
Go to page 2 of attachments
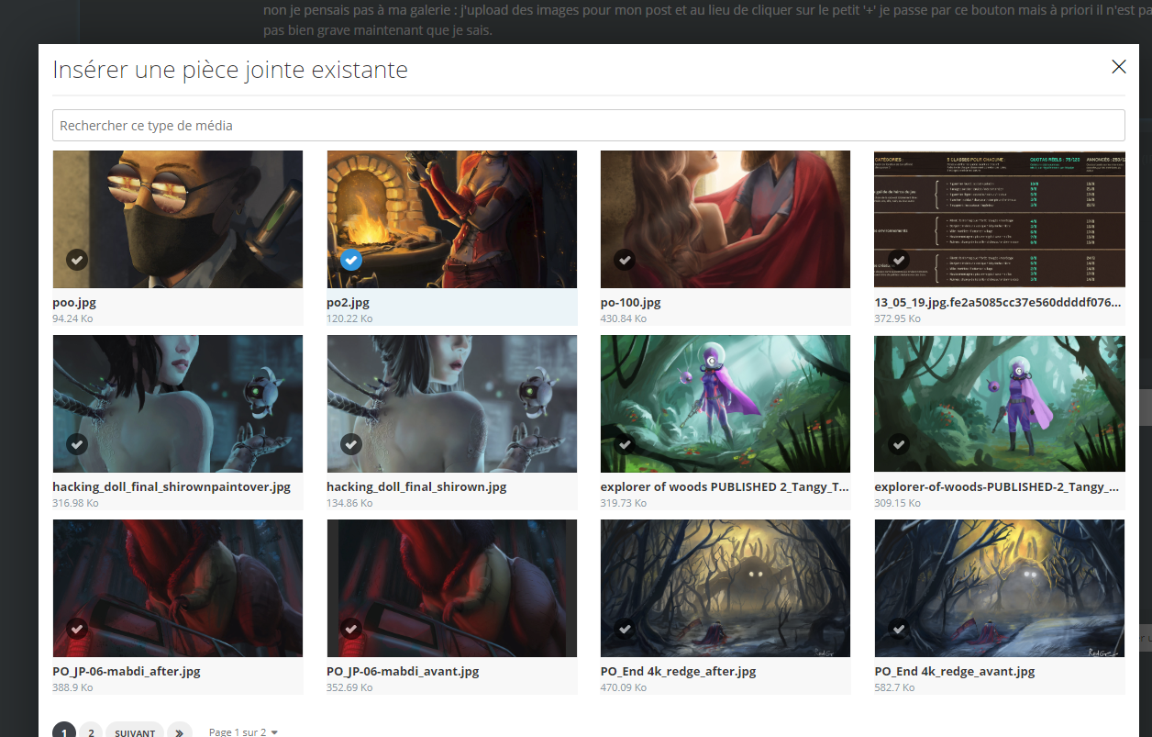pyautogui.click(x=91, y=731)
